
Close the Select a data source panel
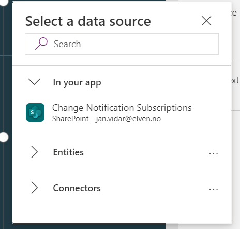click(206, 21)
